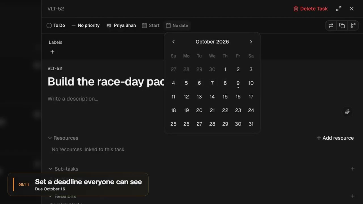This screenshot has width=363, height=204.
Task: Click the git branch icon
Action: point(353,25)
